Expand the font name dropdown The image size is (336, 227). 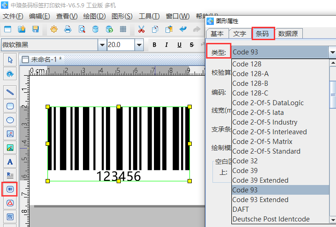tap(102, 45)
